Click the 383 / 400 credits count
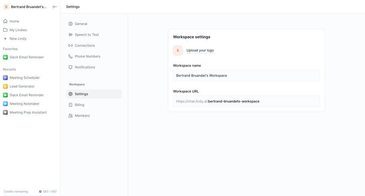 [49, 192]
